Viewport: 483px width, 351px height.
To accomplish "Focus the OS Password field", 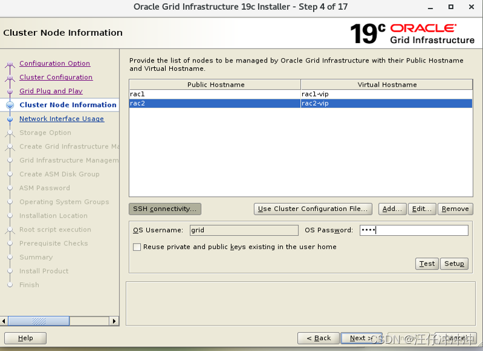I will tap(414, 230).
